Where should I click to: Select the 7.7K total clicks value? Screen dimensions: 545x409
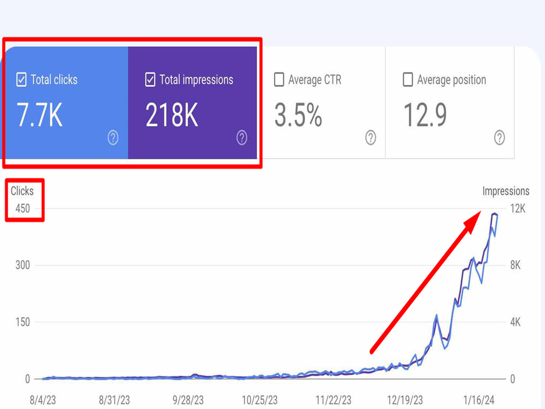tap(40, 115)
